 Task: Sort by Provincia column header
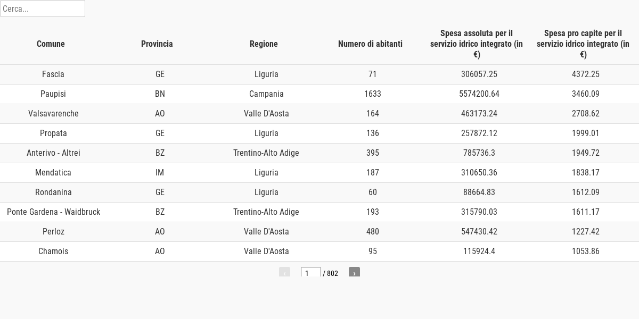(157, 44)
